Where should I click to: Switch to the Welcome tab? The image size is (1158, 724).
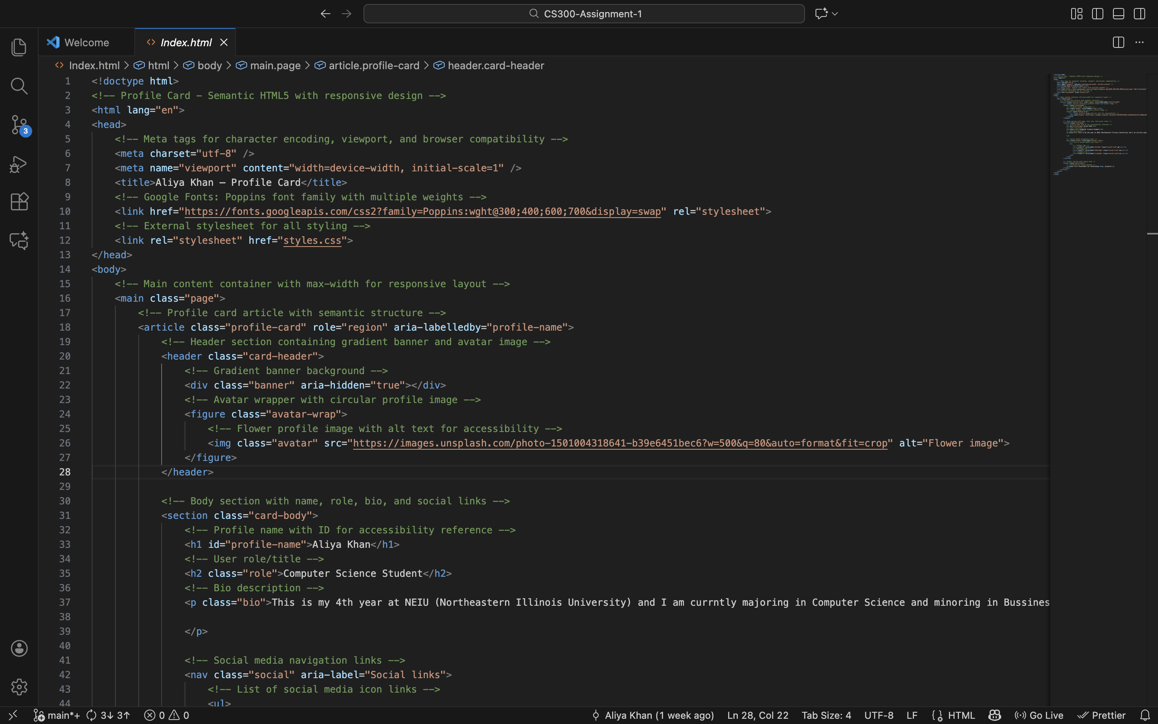(86, 43)
